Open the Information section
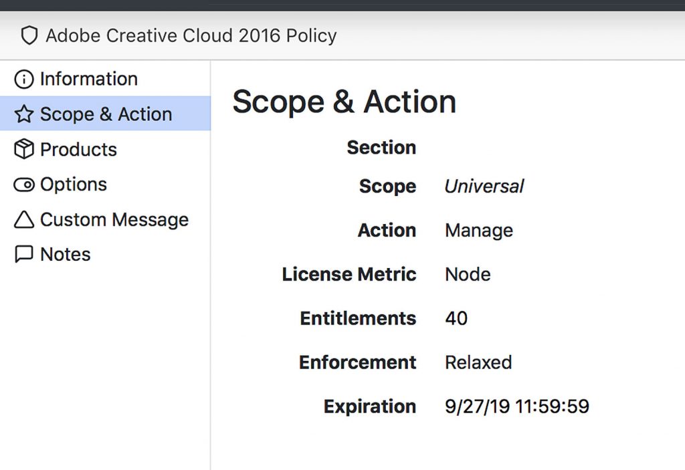This screenshot has width=685, height=470. [x=89, y=79]
